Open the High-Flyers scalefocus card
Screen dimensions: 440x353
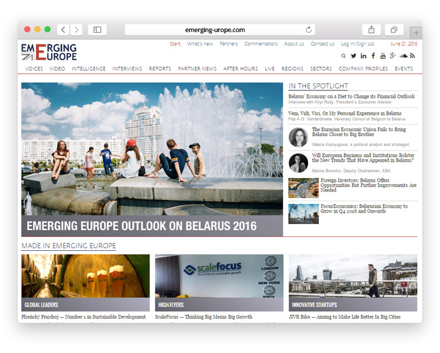[219, 283]
